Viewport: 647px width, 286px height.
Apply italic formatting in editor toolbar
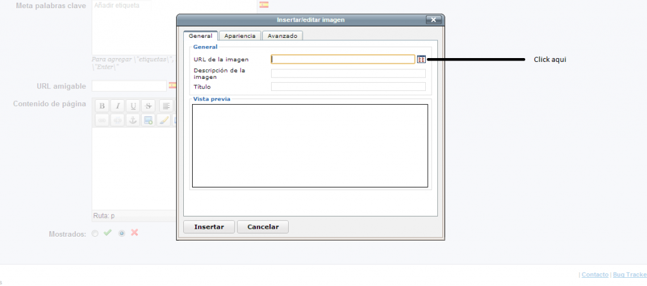117,105
